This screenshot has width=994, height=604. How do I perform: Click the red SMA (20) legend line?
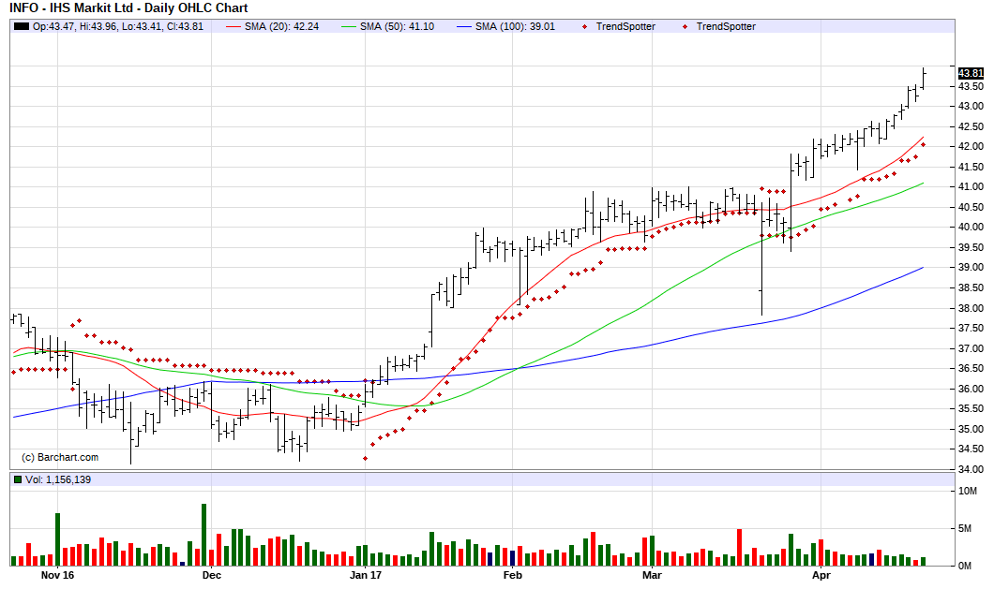(233, 26)
